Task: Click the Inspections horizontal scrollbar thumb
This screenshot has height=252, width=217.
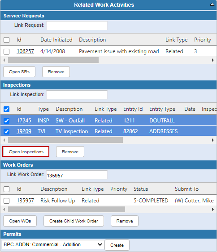Action: click(65, 140)
